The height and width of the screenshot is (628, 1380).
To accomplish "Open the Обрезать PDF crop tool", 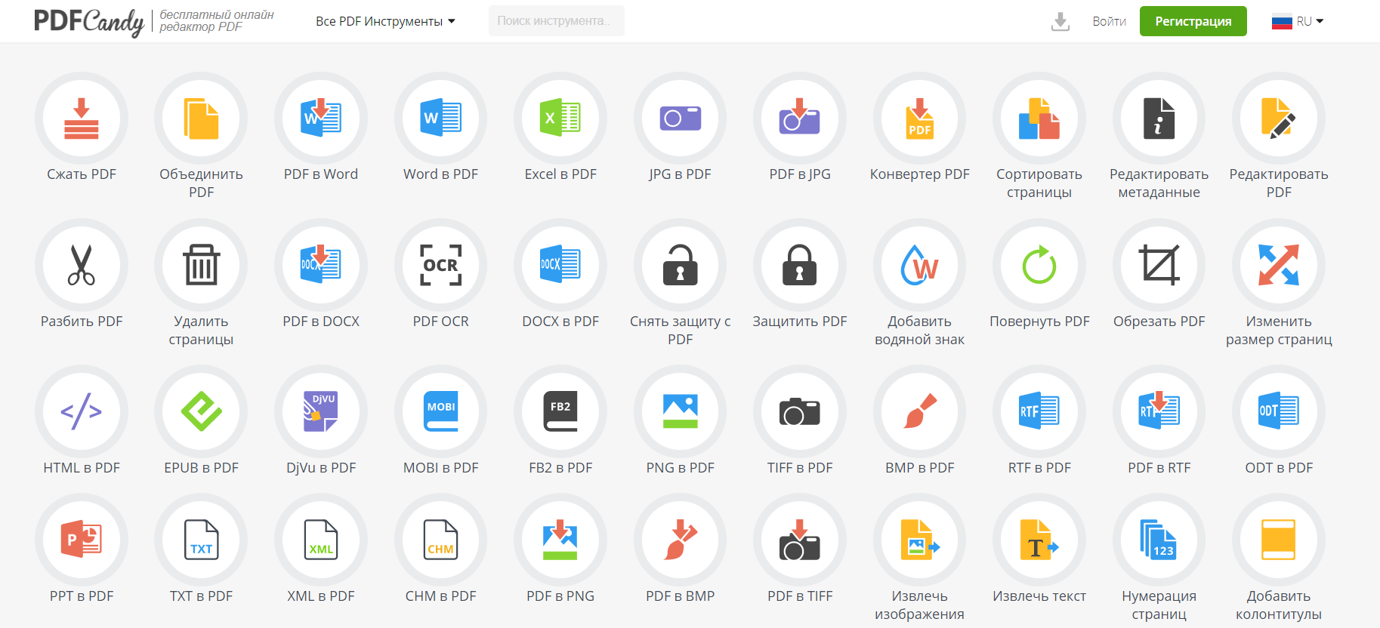I will [x=1159, y=265].
